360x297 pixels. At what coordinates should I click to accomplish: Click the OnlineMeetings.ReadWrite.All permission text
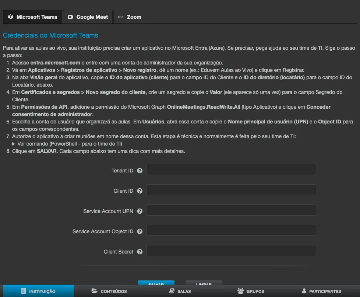(204, 107)
